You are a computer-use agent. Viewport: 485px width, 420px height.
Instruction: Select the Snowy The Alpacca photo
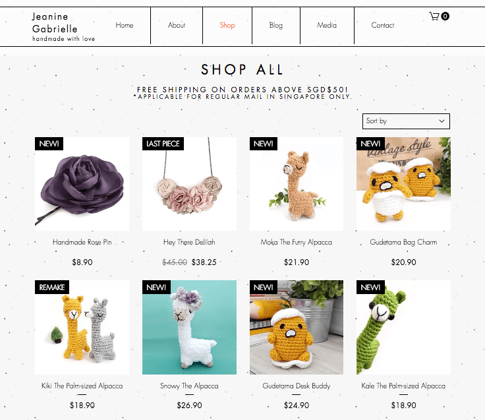pyautogui.click(x=189, y=328)
